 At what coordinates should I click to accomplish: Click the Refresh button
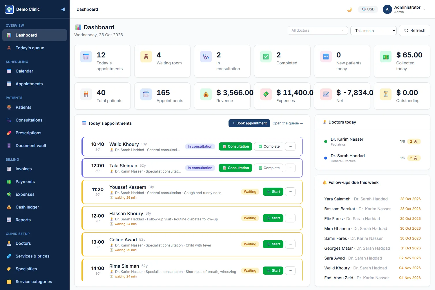[x=414, y=30]
